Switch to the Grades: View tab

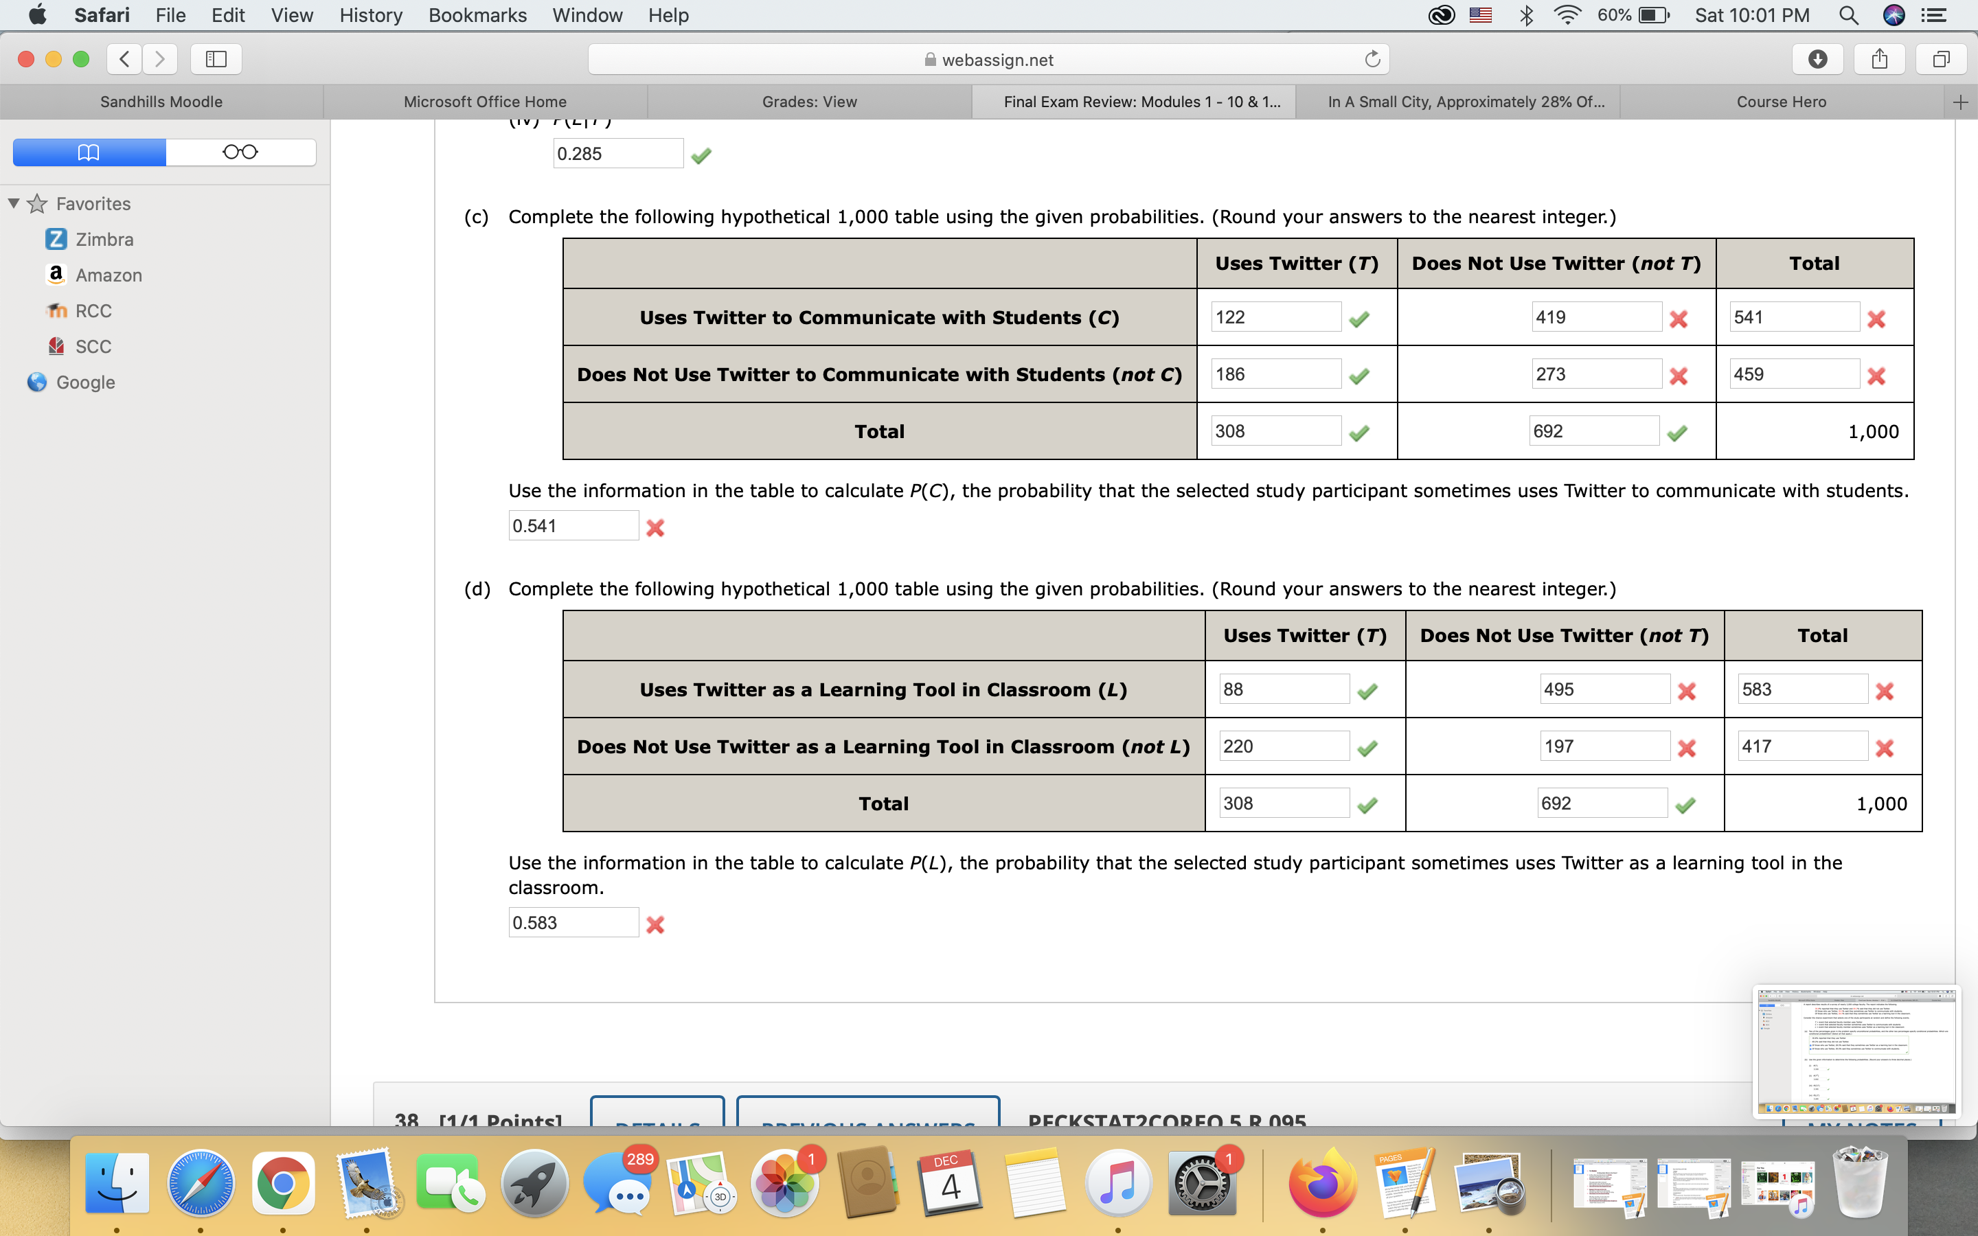pos(809,102)
